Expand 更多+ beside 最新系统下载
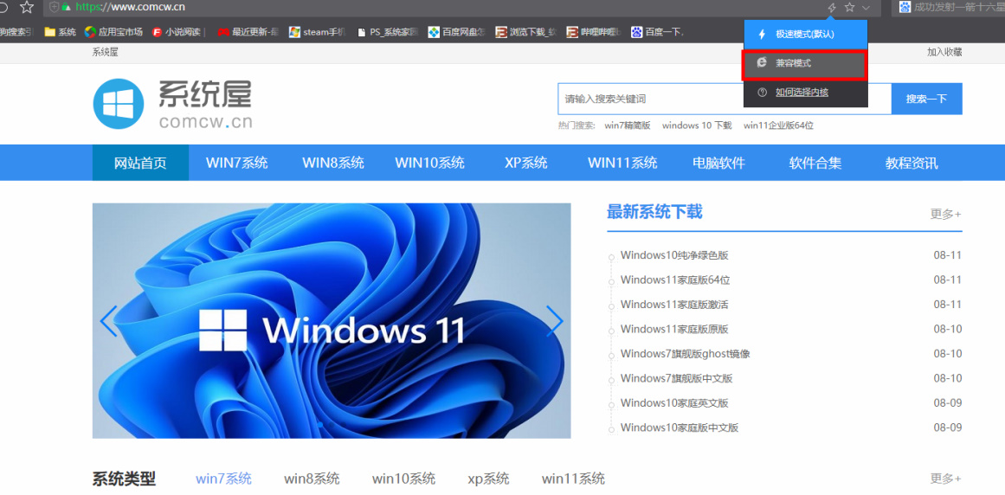This screenshot has height=495, width=1005. click(x=945, y=214)
